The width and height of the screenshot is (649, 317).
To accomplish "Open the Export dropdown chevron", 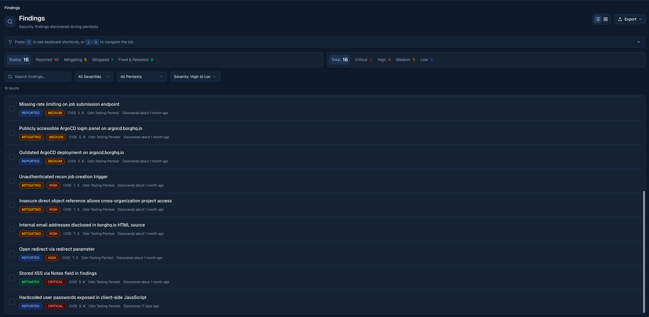I will (640, 19).
